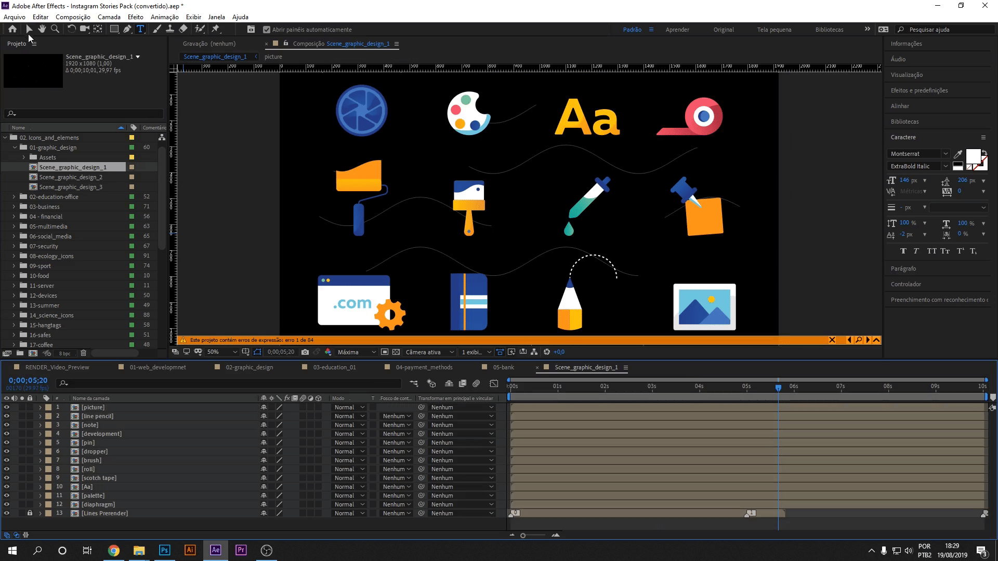Select the Hand tool
998x561 pixels.
(x=42, y=29)
